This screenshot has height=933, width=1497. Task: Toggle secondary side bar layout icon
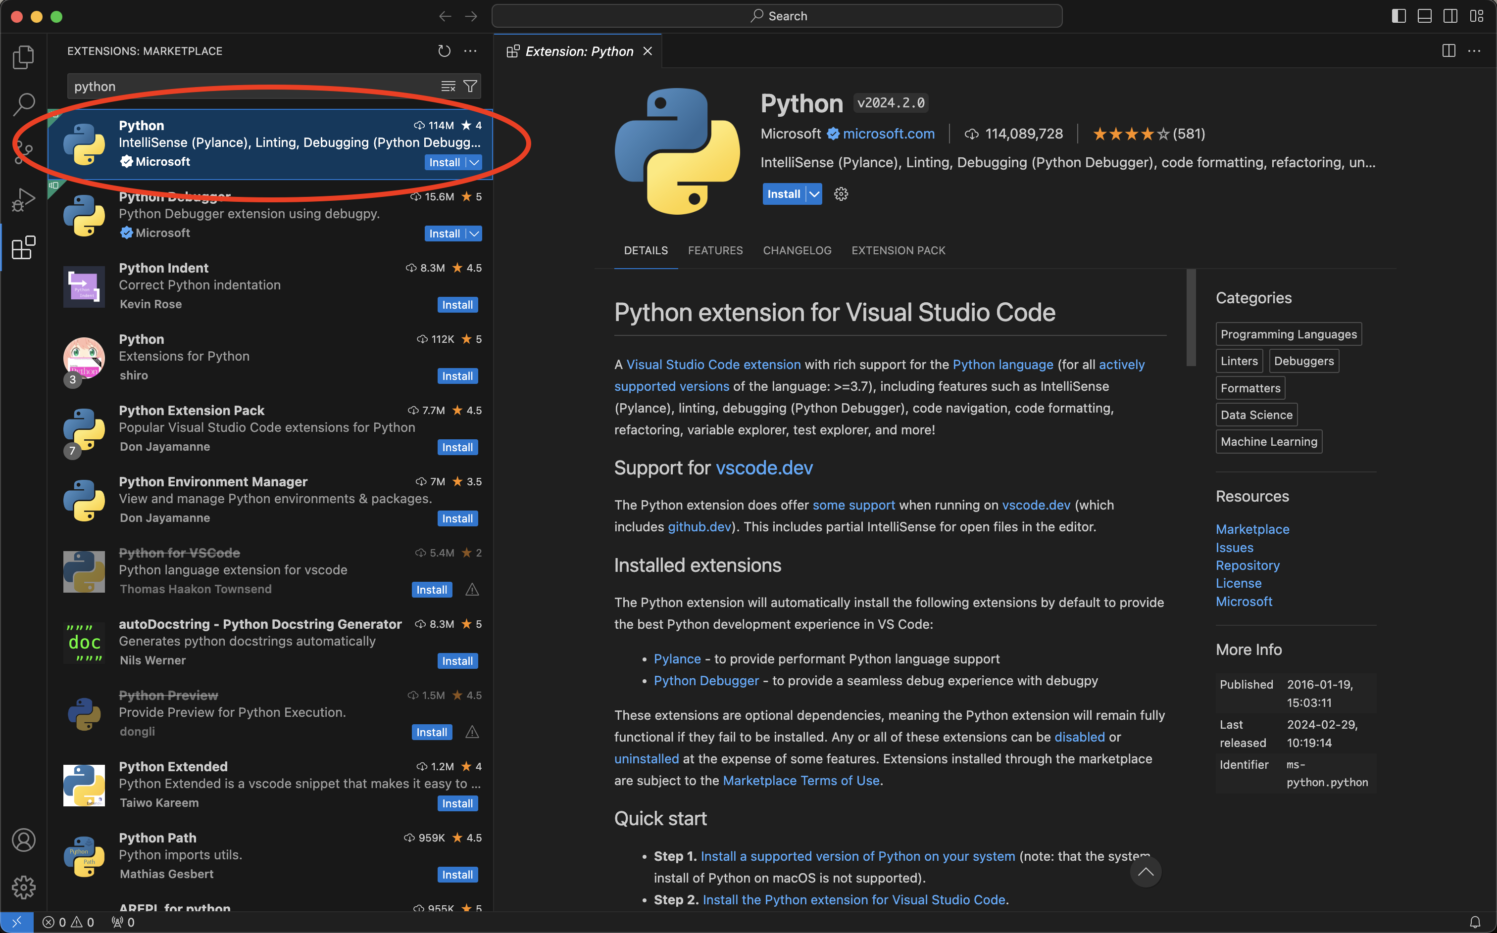(x=1450, y=16)
